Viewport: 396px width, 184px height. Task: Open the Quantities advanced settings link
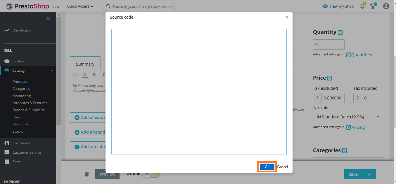coord(359,55)
